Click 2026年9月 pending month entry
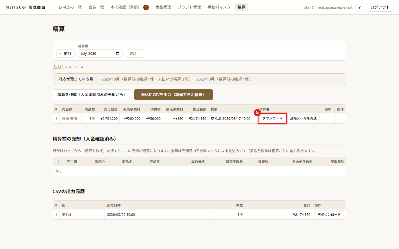 click(223, 79)
